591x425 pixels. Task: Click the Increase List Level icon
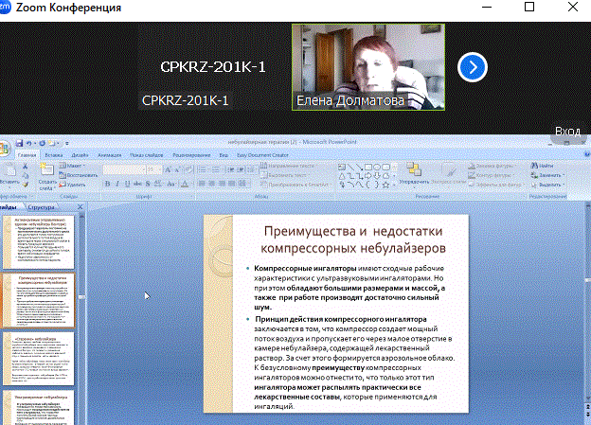coord(241,169)
